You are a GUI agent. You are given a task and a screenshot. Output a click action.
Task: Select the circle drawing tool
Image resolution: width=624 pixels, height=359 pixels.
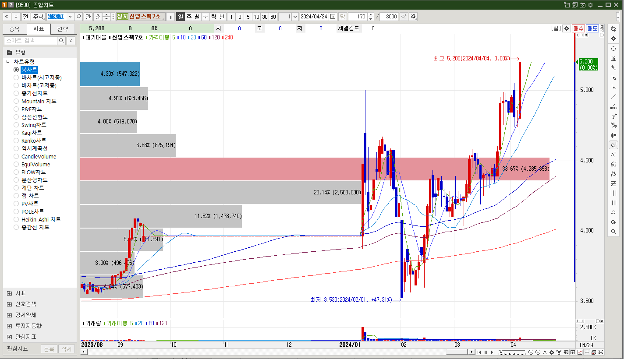click(613, 49)
